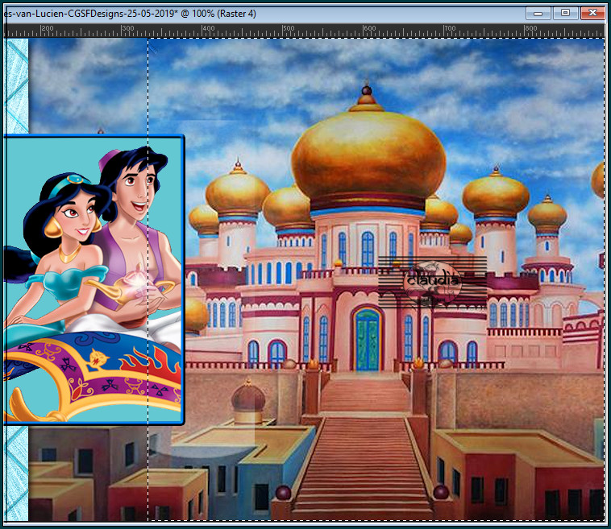Close the image document window
Image resolution: width=611 pixels, height=529 pixels.
coord(592,13)
